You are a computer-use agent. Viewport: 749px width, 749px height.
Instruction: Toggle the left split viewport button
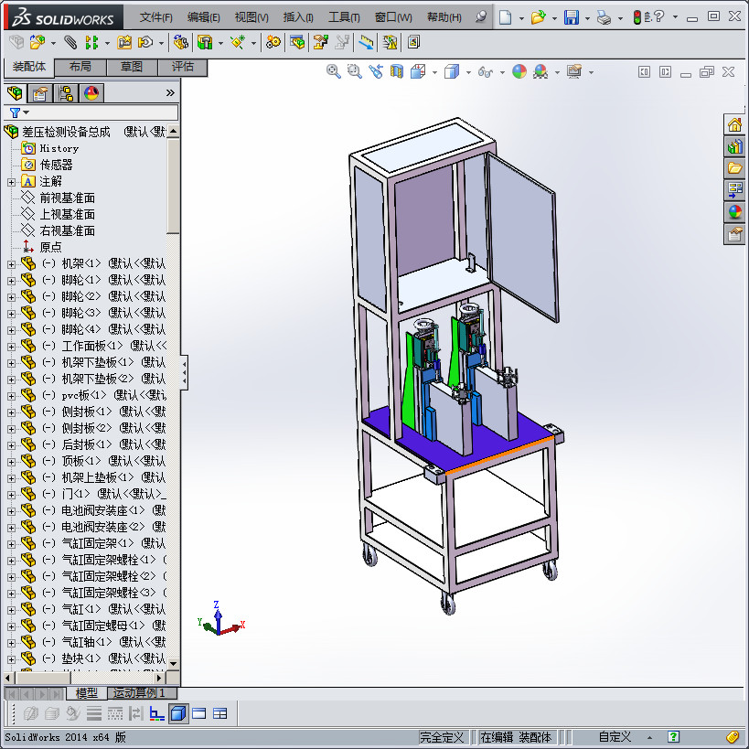tap(644, 72)
